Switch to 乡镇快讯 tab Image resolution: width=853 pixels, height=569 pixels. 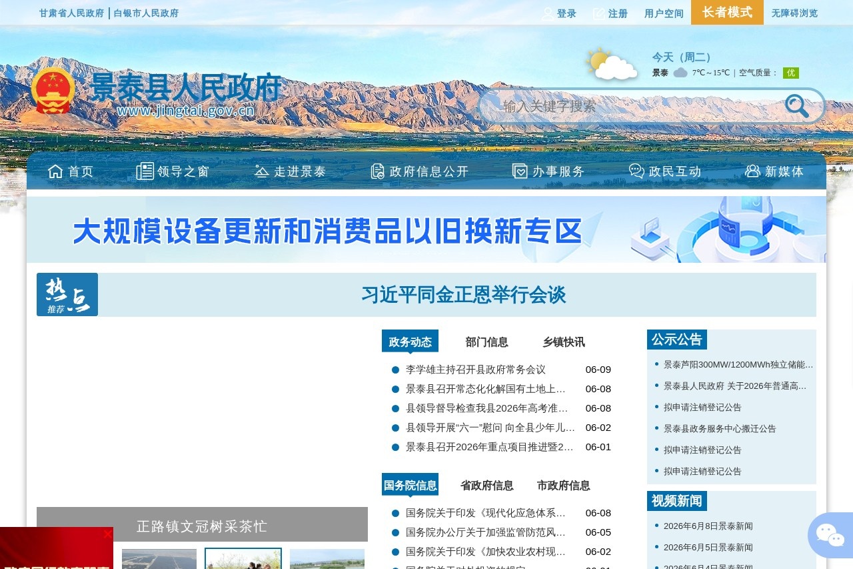pyautogui.click(x=564, y=342)
